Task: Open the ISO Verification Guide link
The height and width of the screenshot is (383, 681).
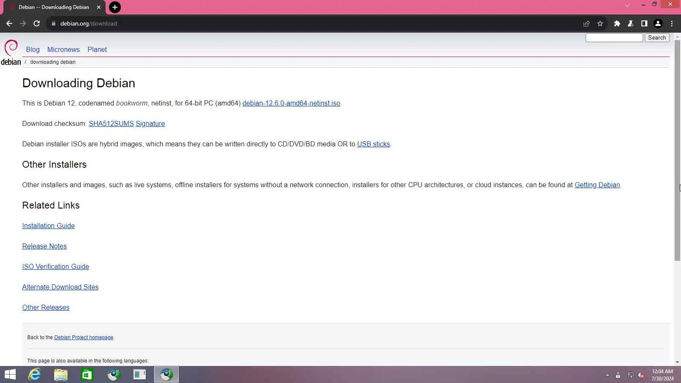Action: 56,266
